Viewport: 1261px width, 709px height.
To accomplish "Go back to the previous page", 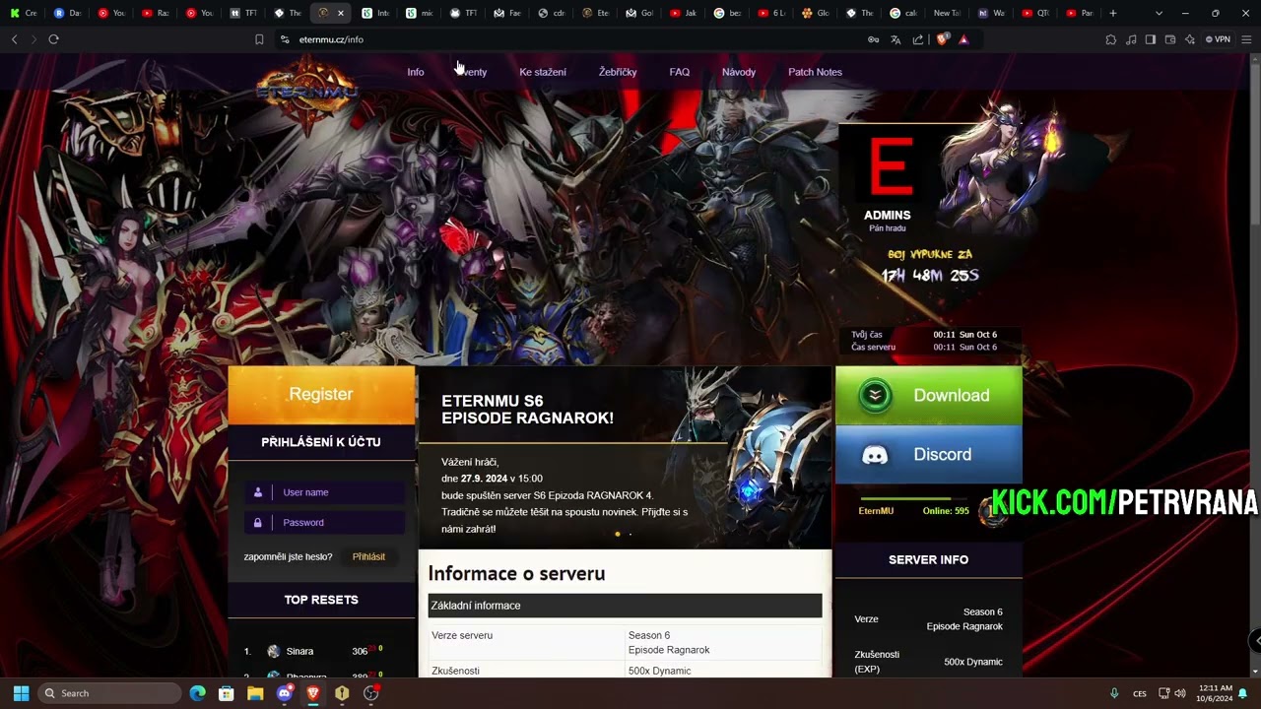I will tap(14, 39).
